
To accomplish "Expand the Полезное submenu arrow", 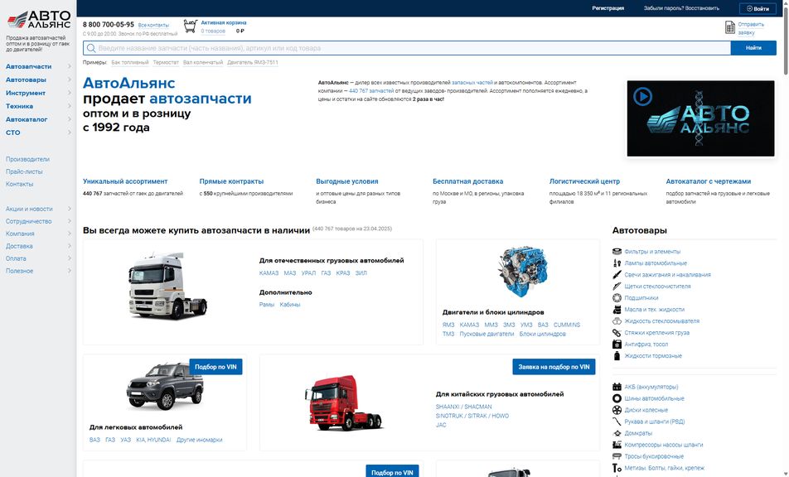I will click(x=70, y=271).
